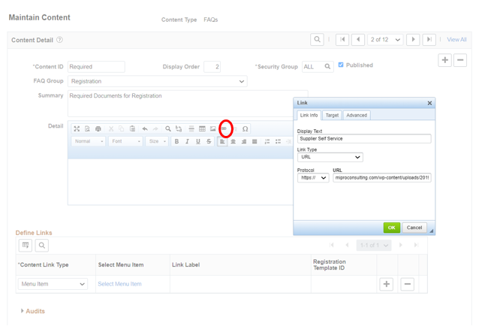Open the FAQ Group Registration dropdown
The image size is (479, 329).
tap(158, 81)
